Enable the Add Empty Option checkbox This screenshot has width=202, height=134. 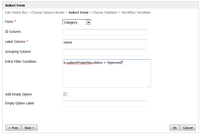(x=65, y=94)
